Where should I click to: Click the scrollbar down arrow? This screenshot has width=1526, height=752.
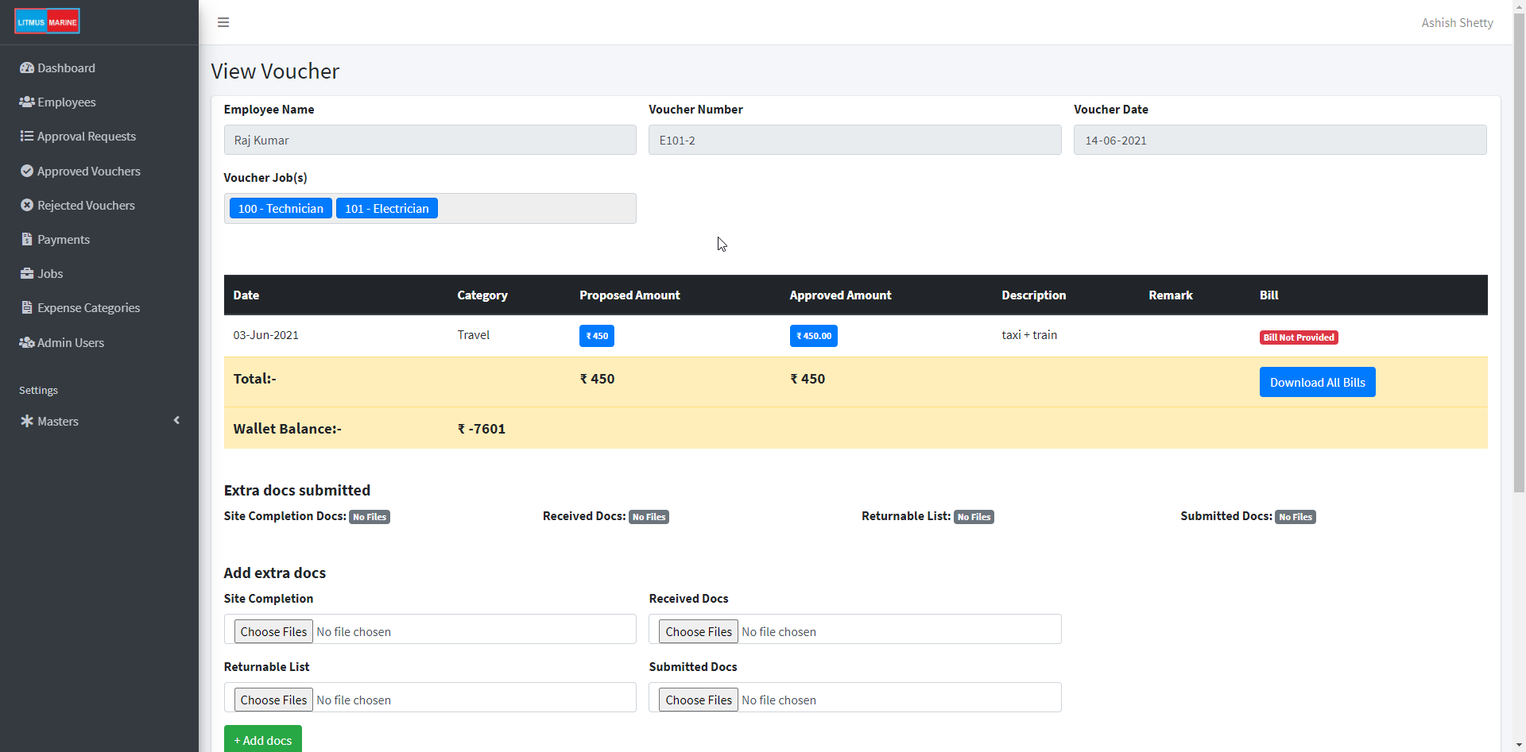coord(1519,746)
